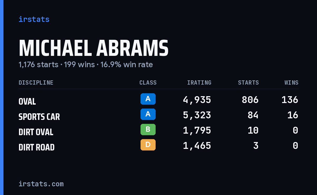Select the Michael Abrams driver name heading

coord(94,48)
